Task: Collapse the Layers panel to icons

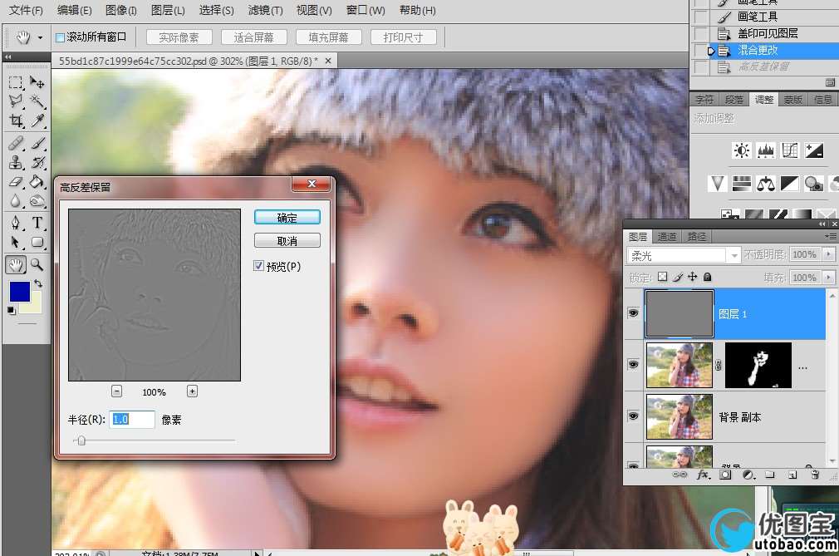Action: tap(822, 224)
